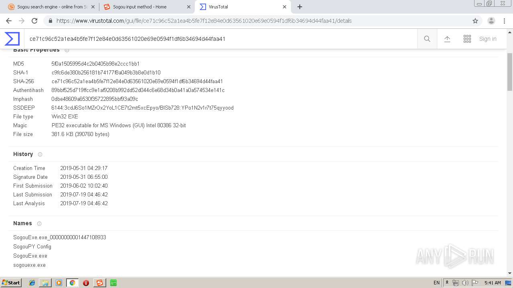Go back in browser history

(9, 21)
